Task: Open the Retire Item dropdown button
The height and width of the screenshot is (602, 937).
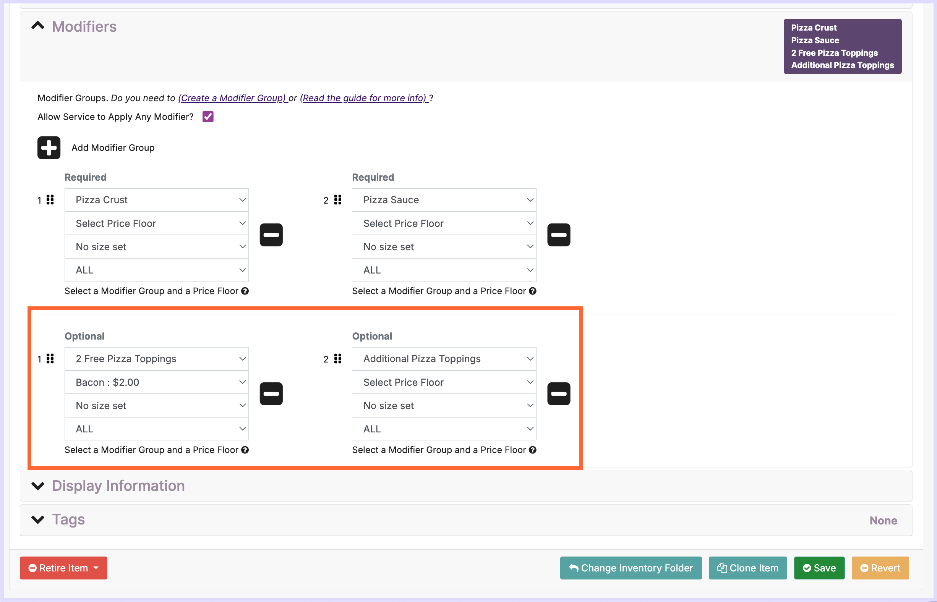Action: pyautogui.click(x=63, y=568)
